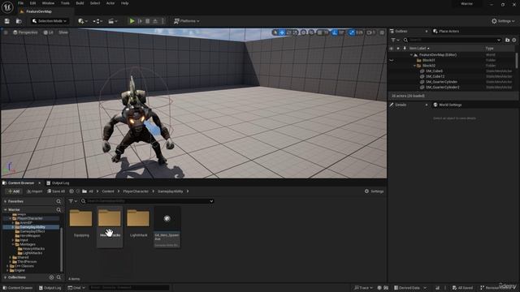This screenshot has width=520, height=292.
Task: Click the viewport layout maximize icon
Action: point(382,32)
